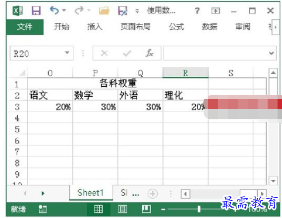Select the 数据 ribbon tab
The height and width of the screenshot is (218, 282).
210,27
